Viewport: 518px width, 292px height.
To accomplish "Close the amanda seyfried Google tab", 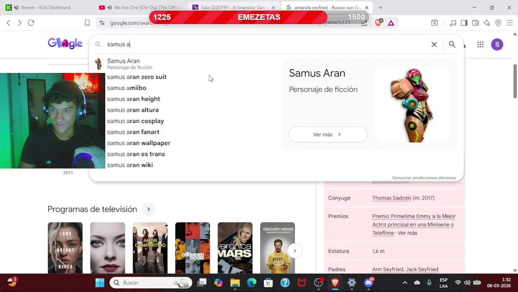I will 366,7.
